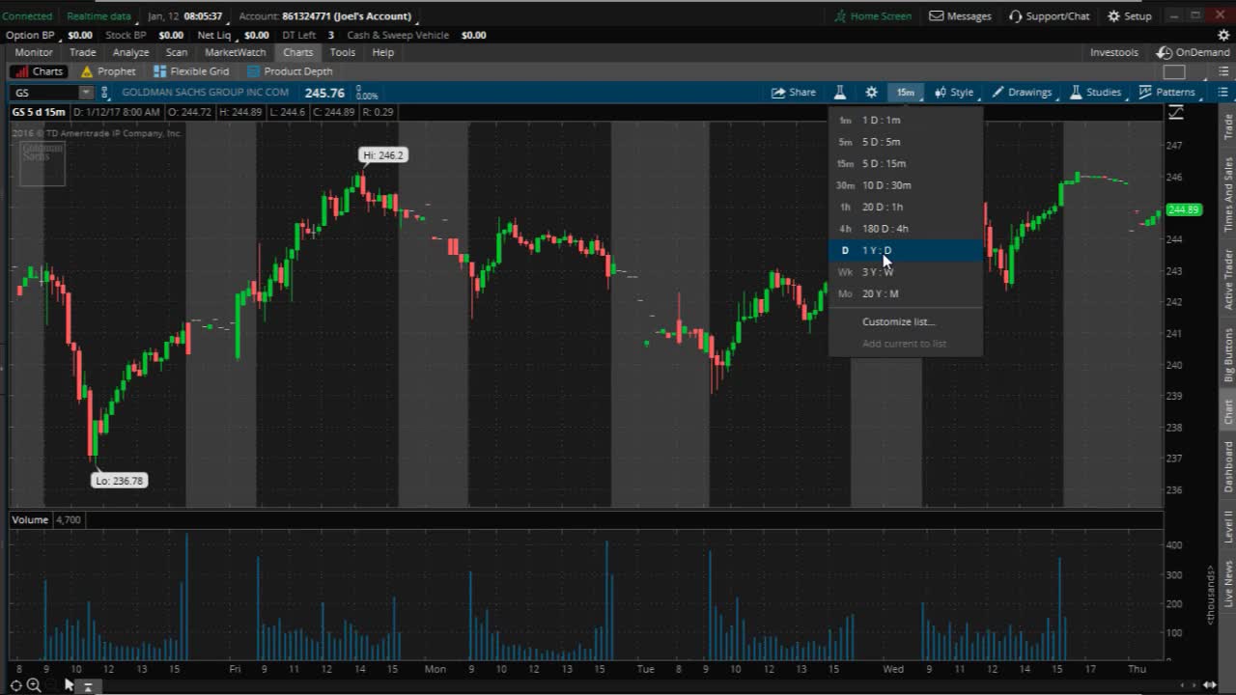This screenshot has height=695, width=1236.
Task: Open the Share chart option
Action: 793,92
